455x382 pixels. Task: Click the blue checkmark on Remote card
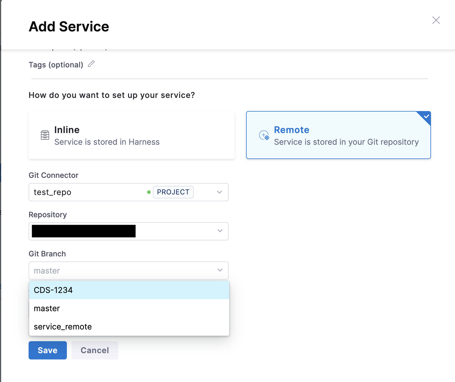pyautogui.click(x=426, y=116)
